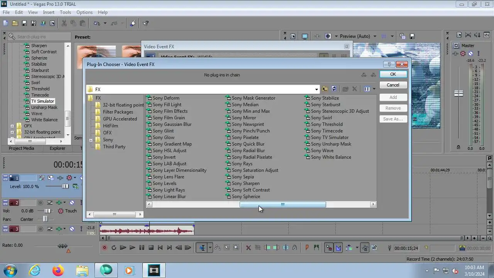Select the Third Party folder in the tree

[114, 147]
